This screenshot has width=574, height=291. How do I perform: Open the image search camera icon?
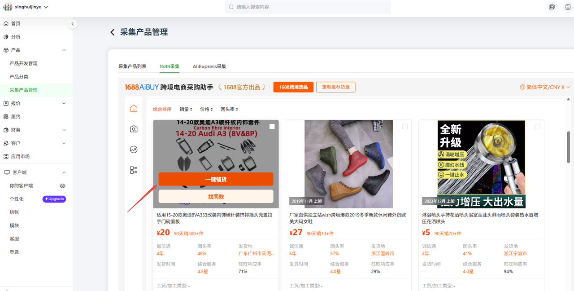tap(134, 129)
